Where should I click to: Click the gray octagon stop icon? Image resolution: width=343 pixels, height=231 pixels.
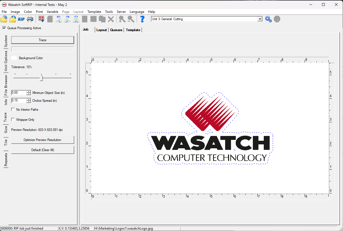(277, 19)
